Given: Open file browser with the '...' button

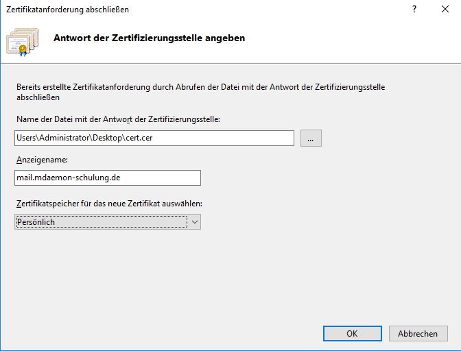Looking at the screenshot, I should tap(310, 138).
